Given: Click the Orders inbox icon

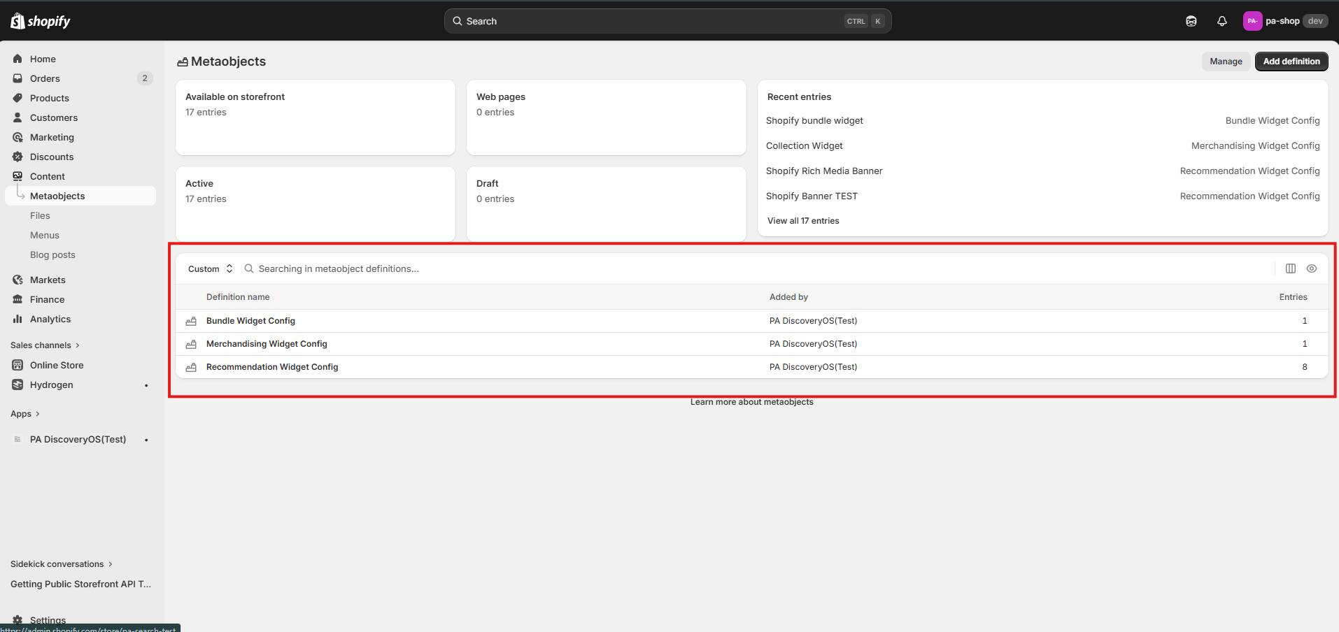Looking at the screenshot, I should click(17, 78).
